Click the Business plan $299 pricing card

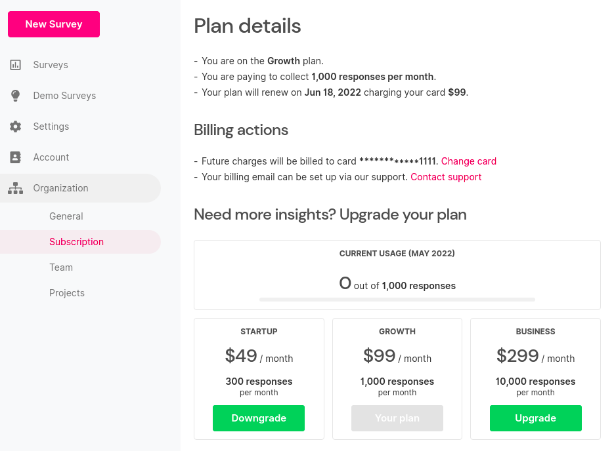536,379
